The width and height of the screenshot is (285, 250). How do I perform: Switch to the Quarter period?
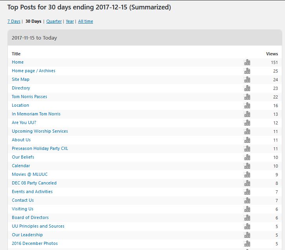click(54, 21)
